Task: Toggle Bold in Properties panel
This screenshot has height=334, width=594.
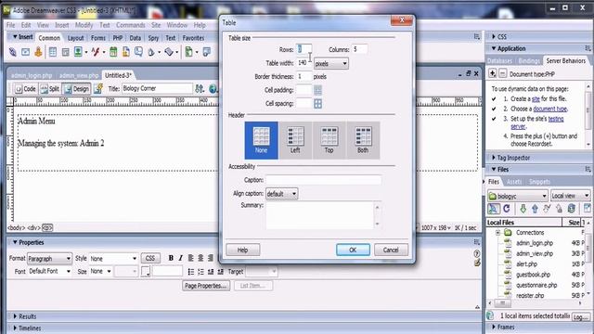Action: 171,258
